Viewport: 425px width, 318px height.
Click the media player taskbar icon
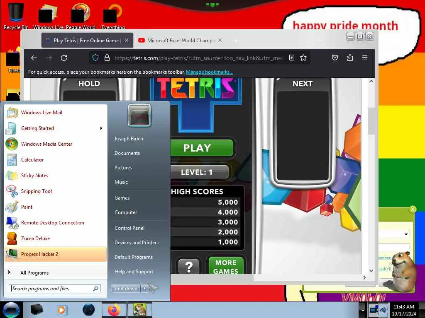tap(61, 310)
